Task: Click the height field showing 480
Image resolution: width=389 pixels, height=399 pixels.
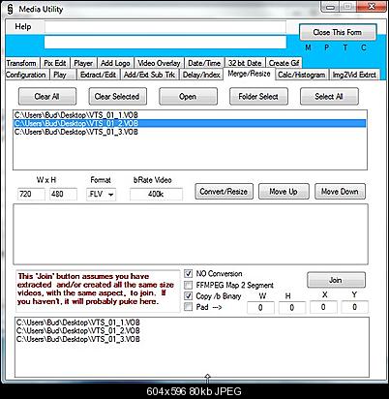Action: [x=63, y=194]
